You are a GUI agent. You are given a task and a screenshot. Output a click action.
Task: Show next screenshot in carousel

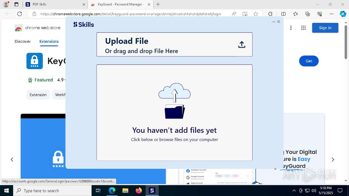(x=333, y=160)
